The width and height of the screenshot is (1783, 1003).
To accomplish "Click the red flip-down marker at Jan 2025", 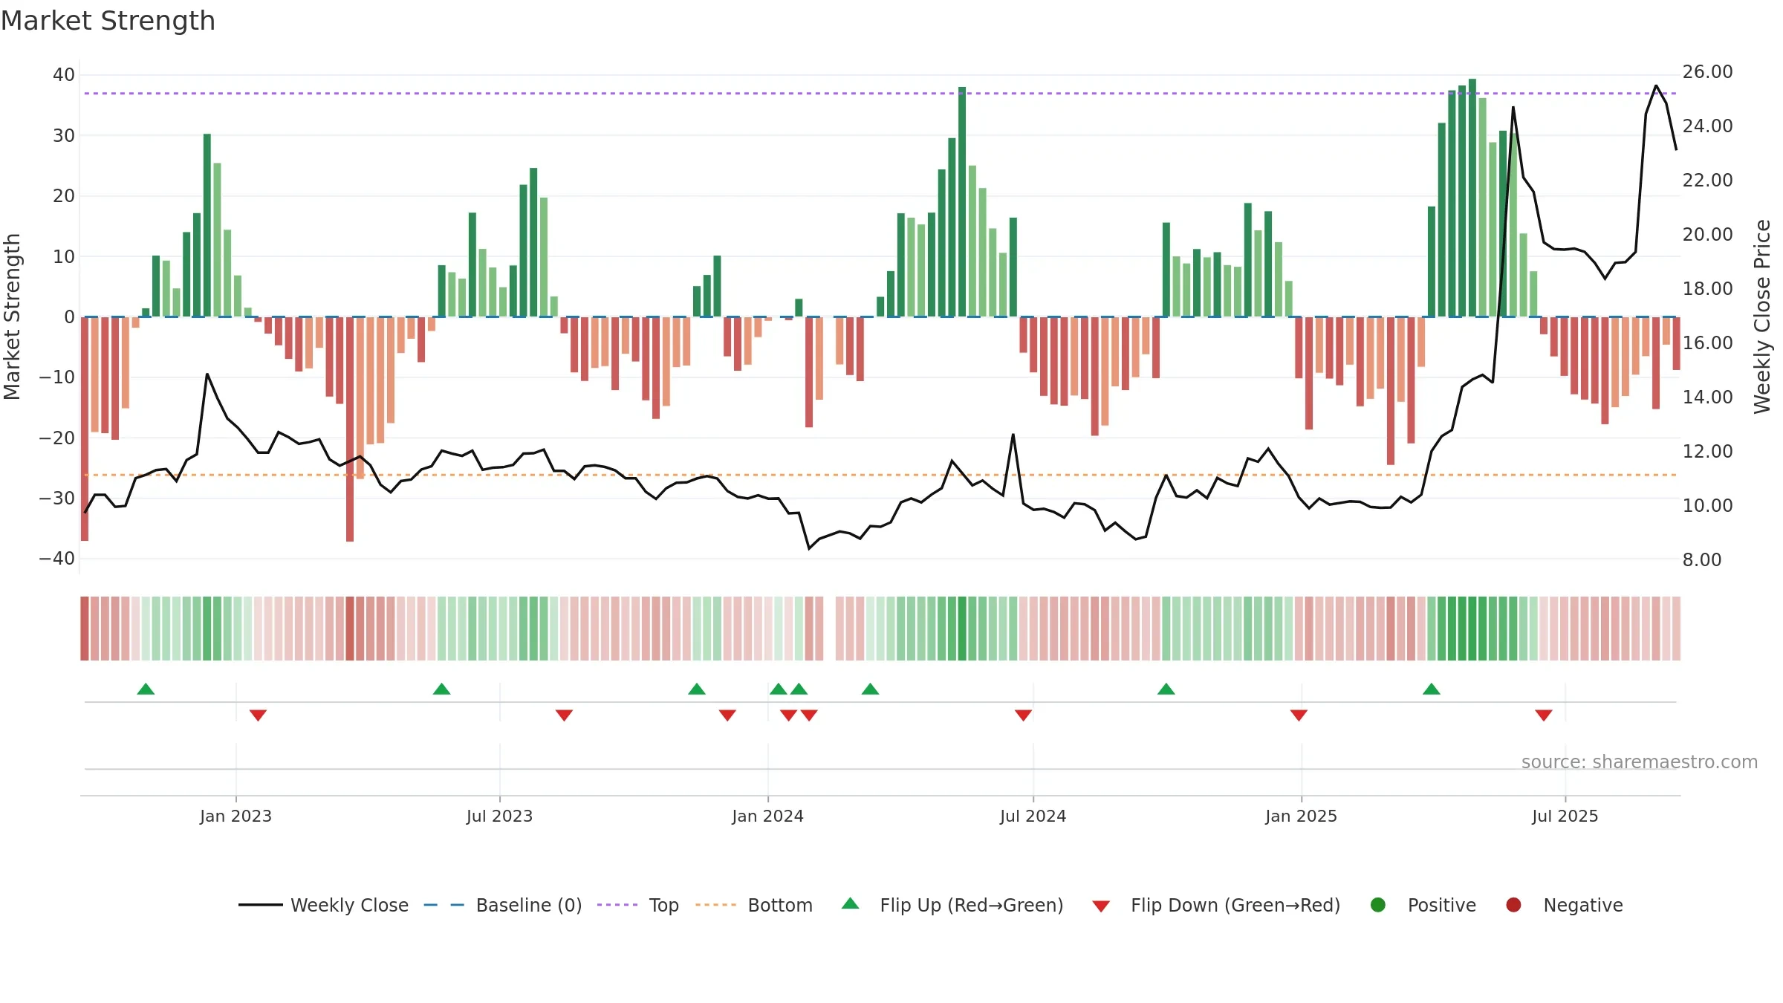I will (x=1299, y=715).
